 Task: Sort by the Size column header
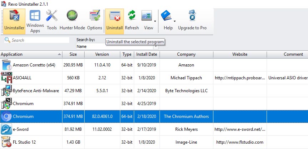[x=73, y=54]
